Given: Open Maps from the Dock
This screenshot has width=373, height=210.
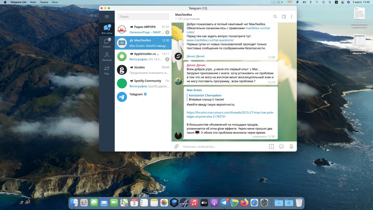Looking at the screenshot, I should click(x=124, y=203).
